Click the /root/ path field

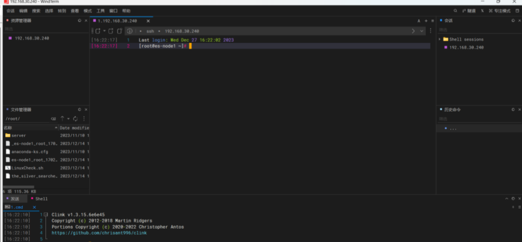[27, 119]
